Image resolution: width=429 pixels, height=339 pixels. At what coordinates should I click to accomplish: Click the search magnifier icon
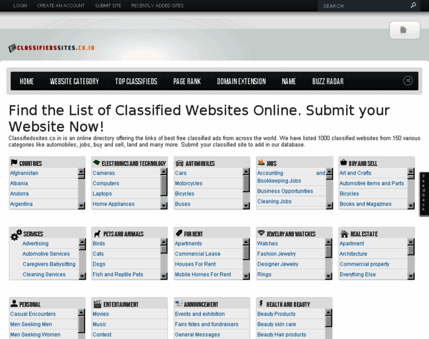(413, 5)
